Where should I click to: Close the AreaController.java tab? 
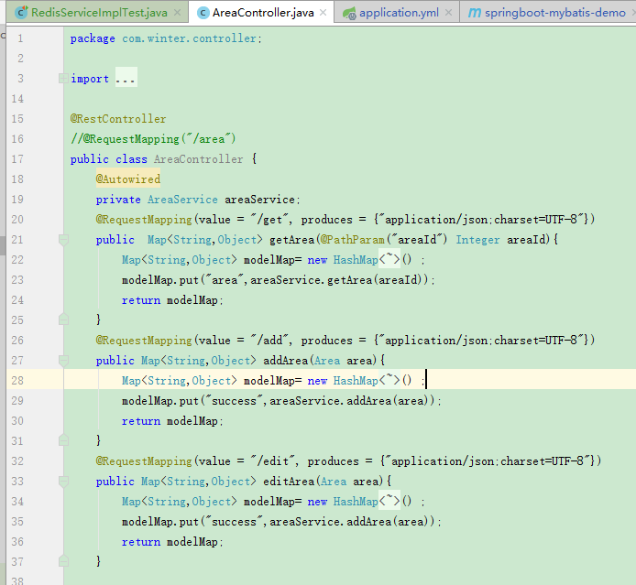[323, 13]
